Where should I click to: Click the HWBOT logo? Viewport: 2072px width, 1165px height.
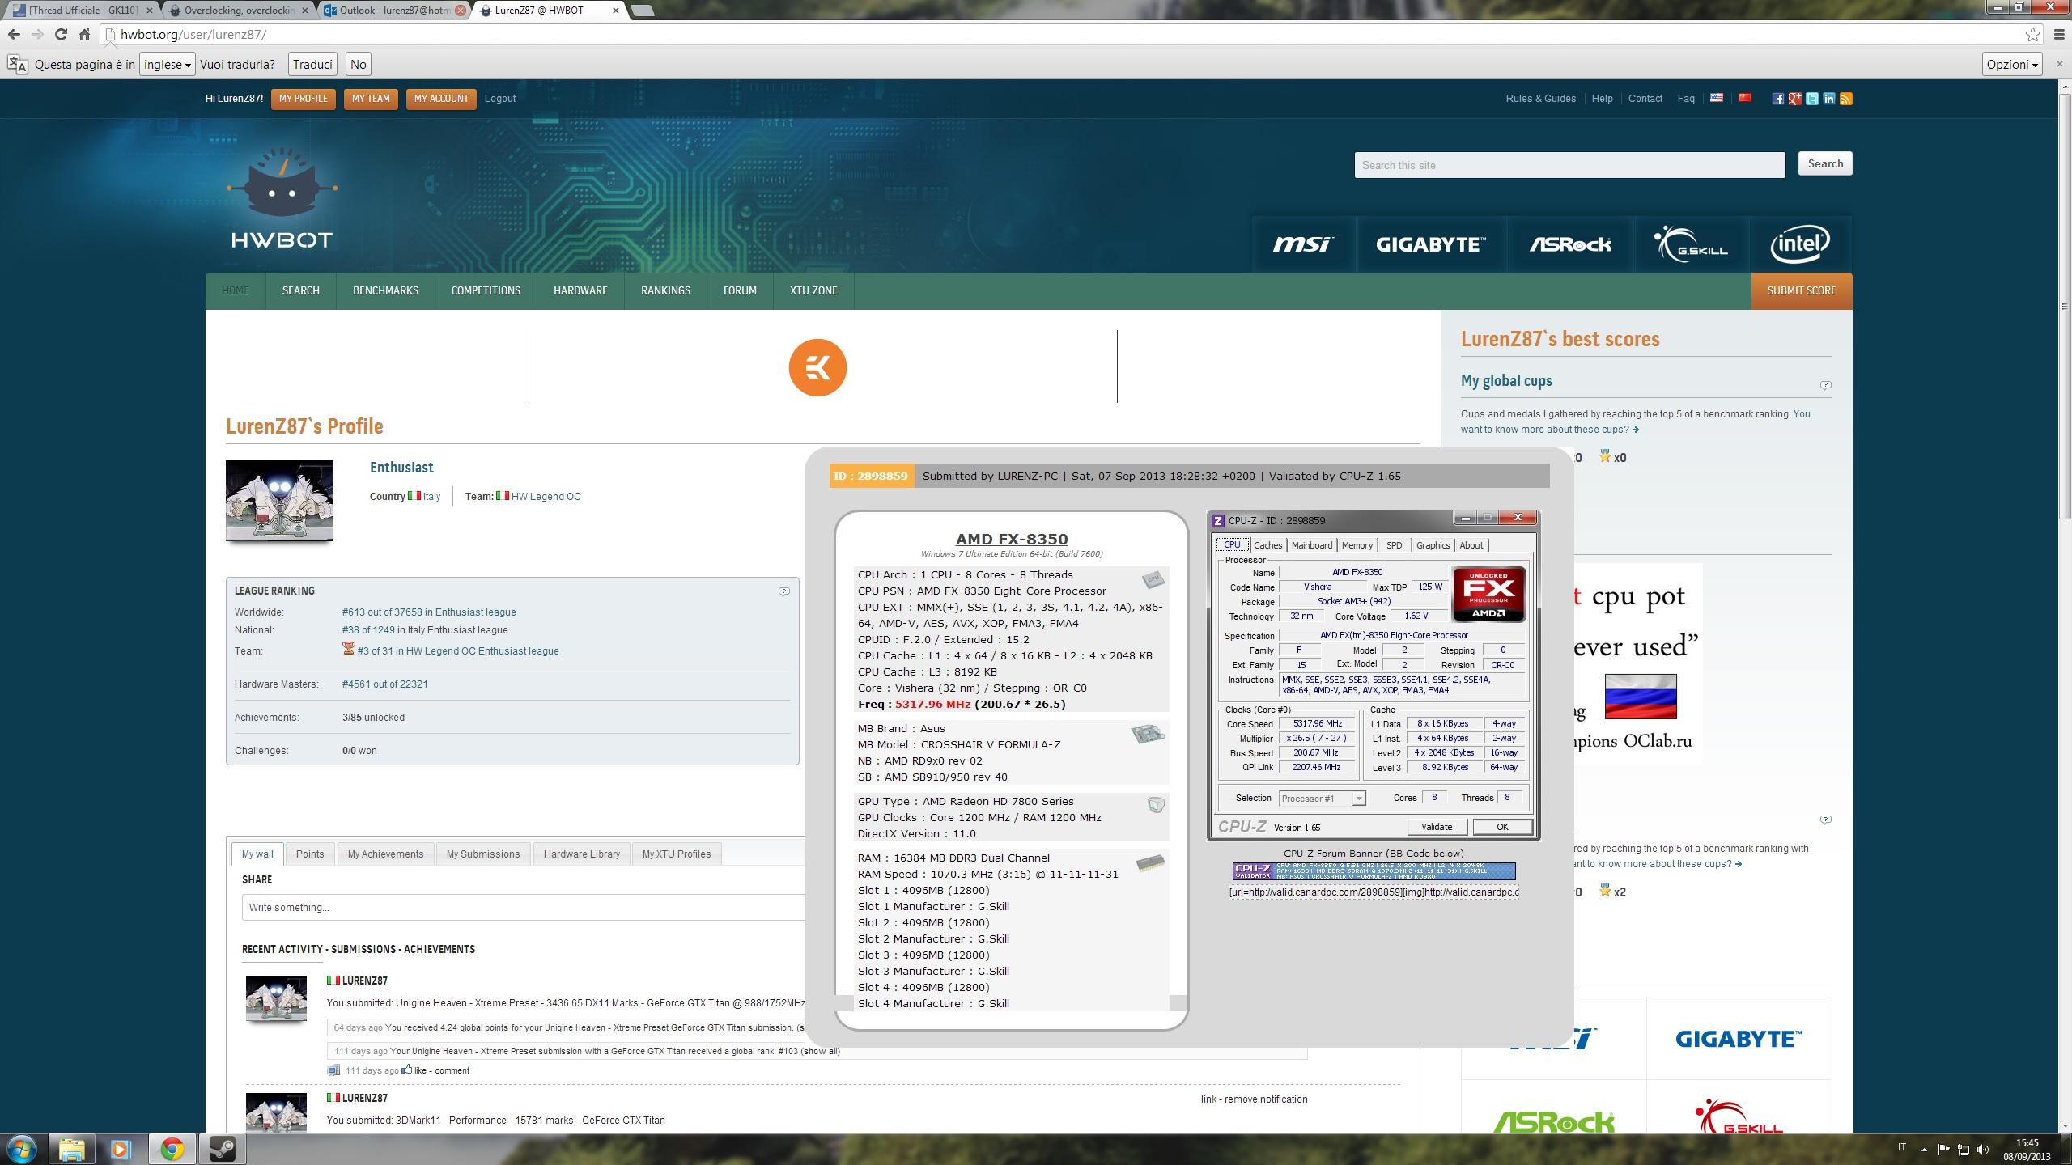pos(282,197)
